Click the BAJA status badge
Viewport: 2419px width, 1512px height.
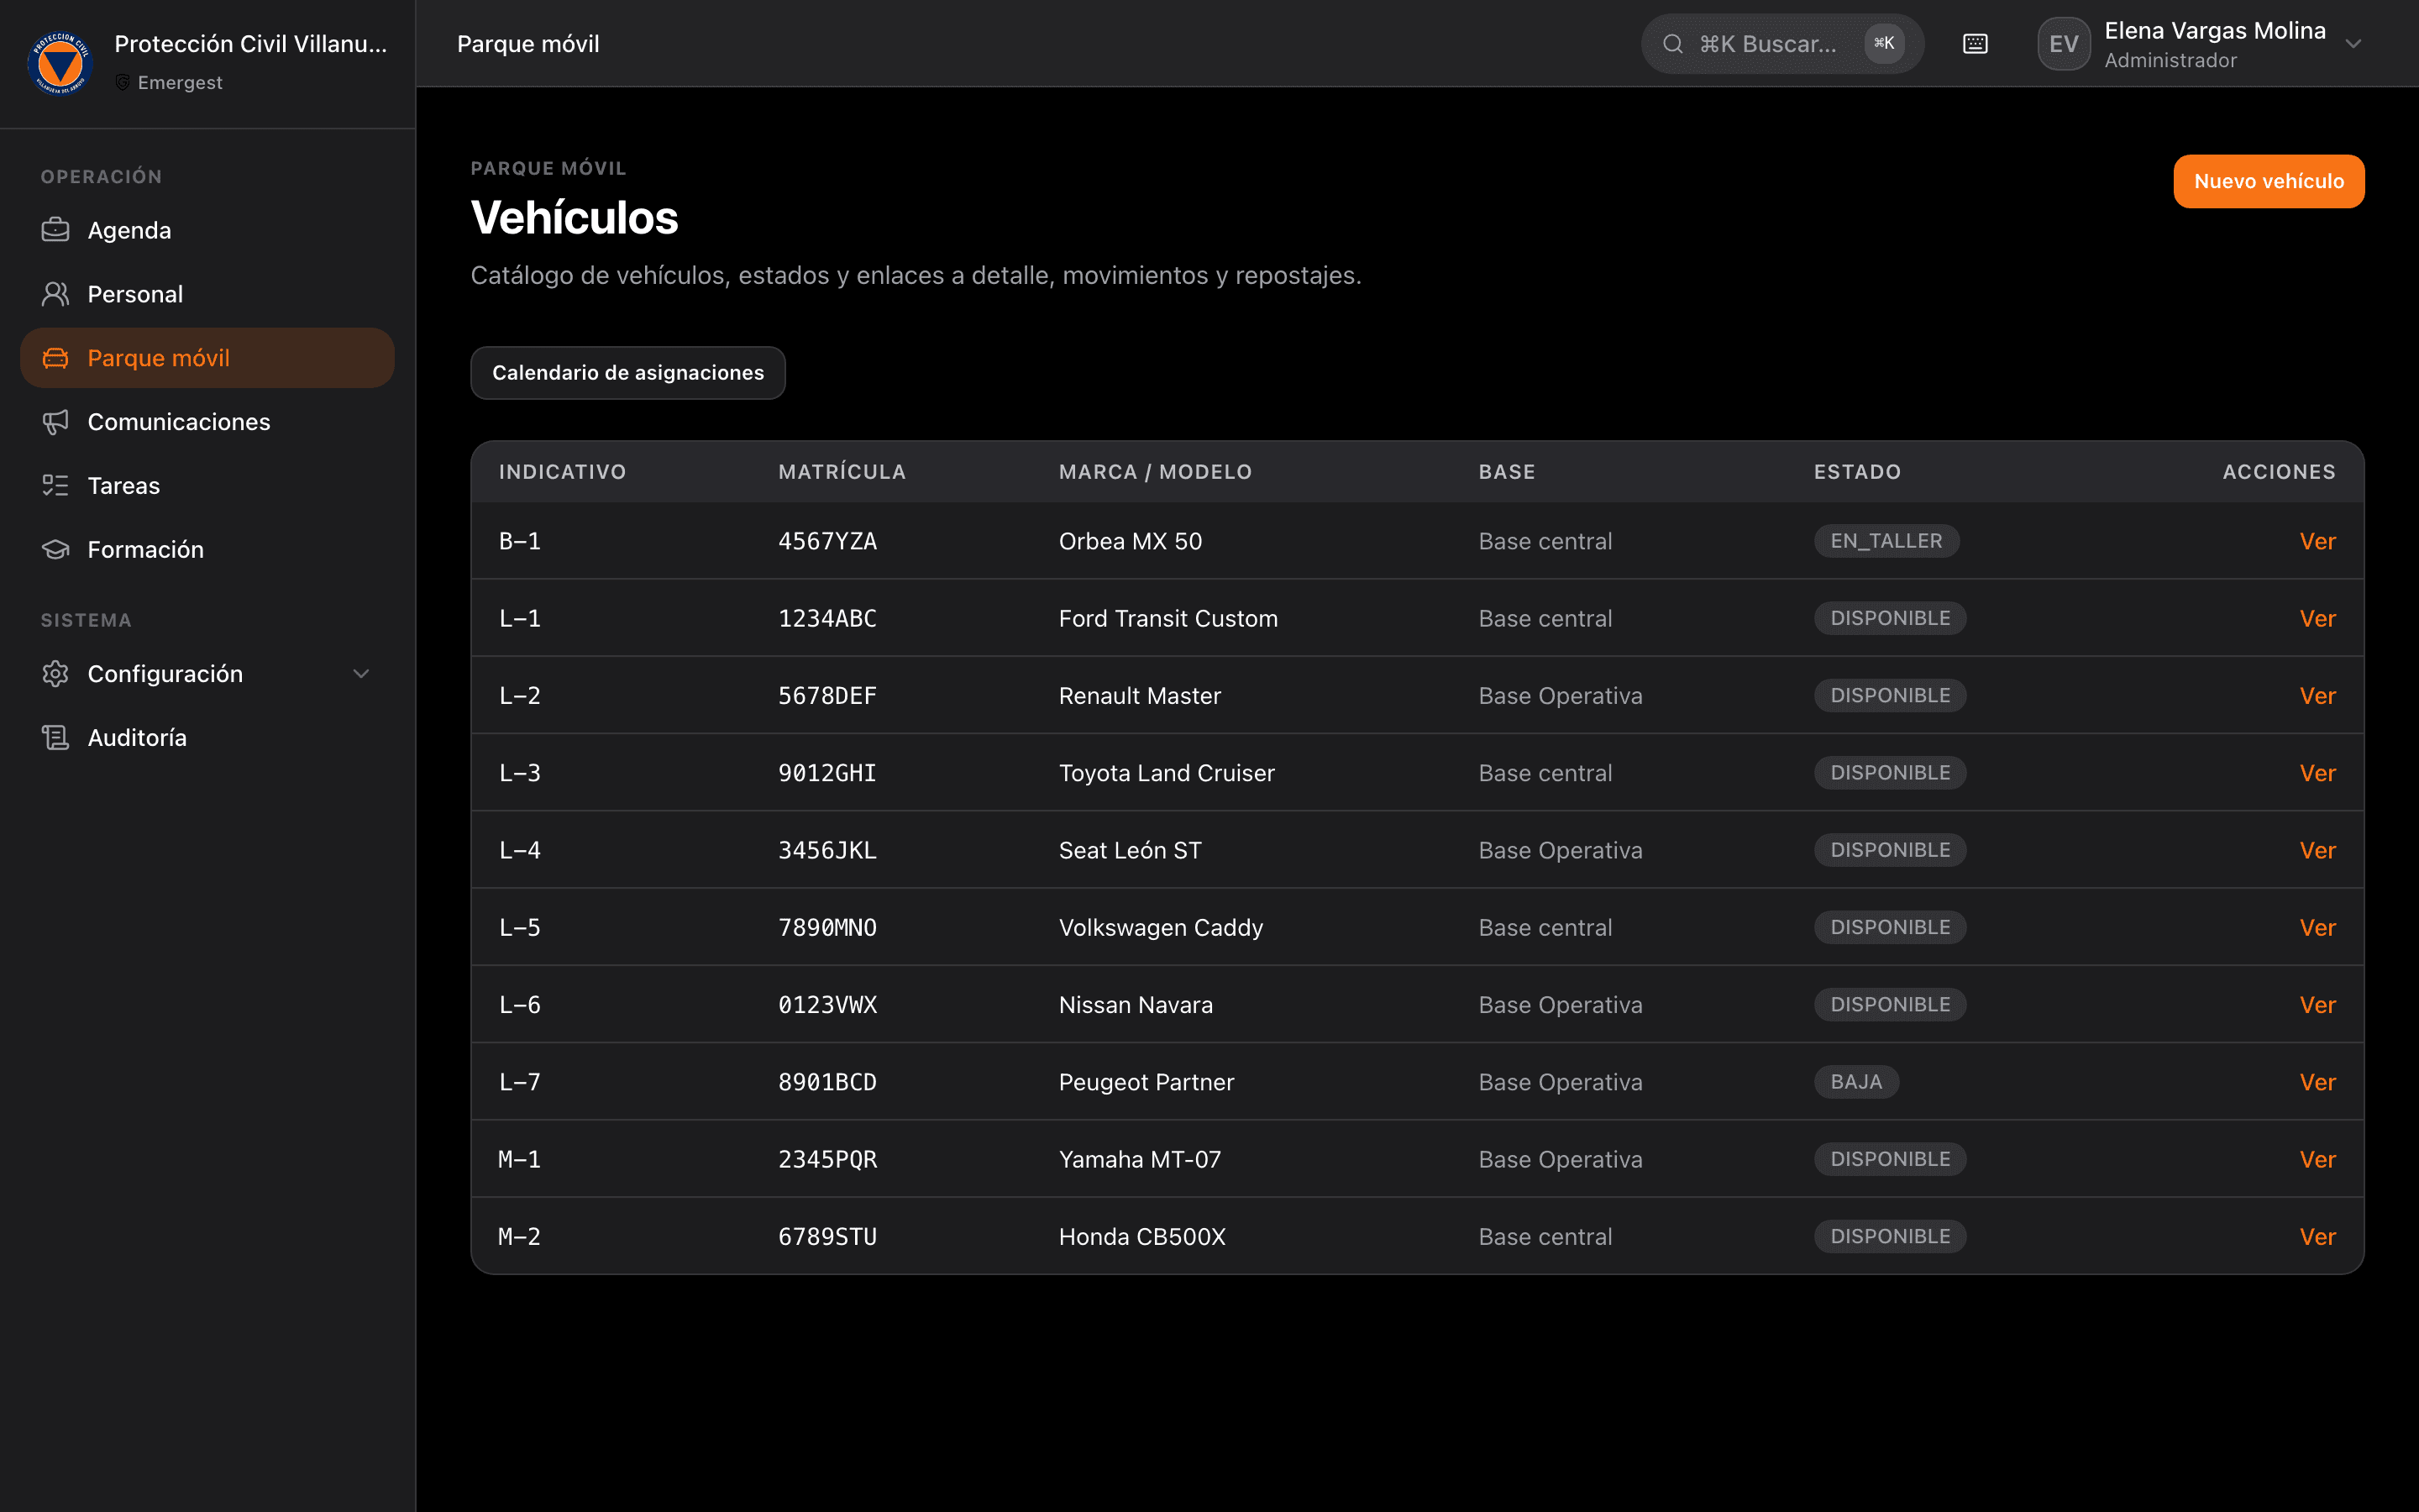pos(1856,1082)
